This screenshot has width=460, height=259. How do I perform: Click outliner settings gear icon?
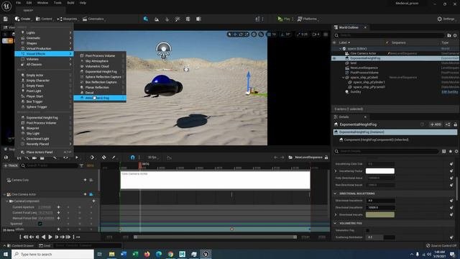[x=455, y=35]
